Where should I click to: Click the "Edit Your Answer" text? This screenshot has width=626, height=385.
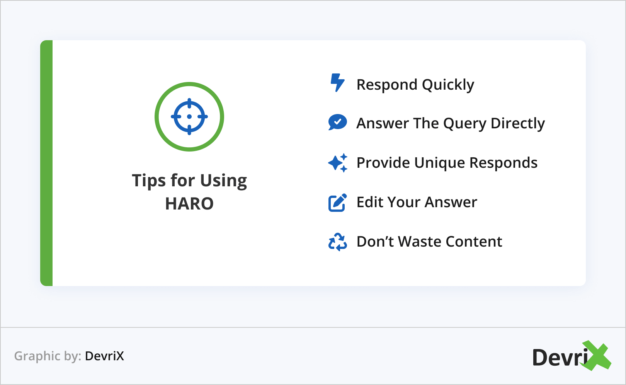pos(417,202)
